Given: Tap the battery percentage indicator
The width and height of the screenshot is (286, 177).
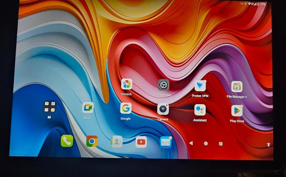Looking at the screenshot, I should pos(263,4).
